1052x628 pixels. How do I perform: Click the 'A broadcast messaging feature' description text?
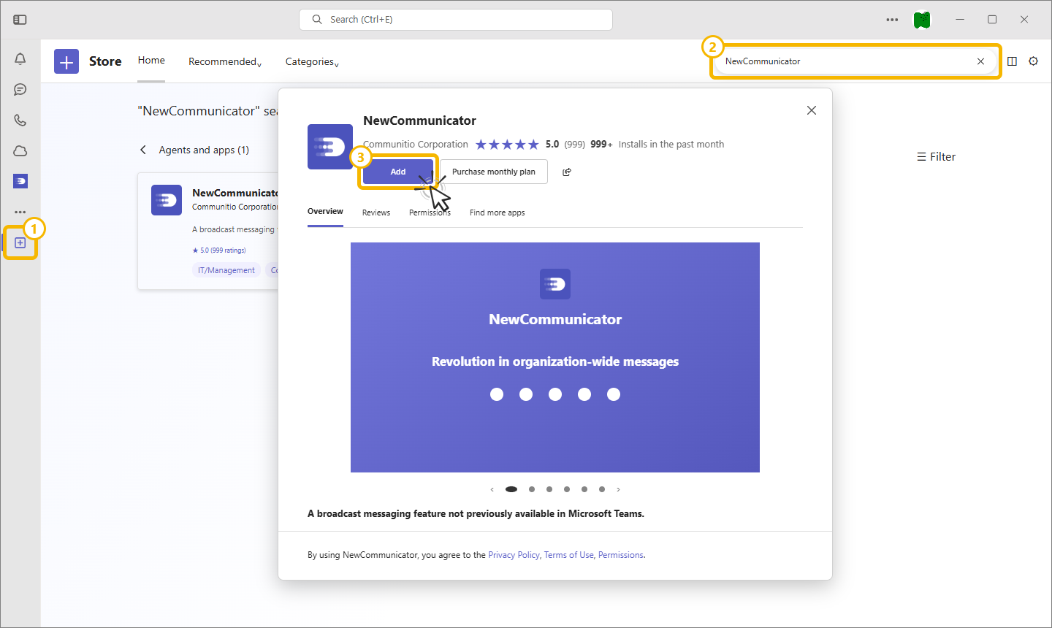click(476, 514)
